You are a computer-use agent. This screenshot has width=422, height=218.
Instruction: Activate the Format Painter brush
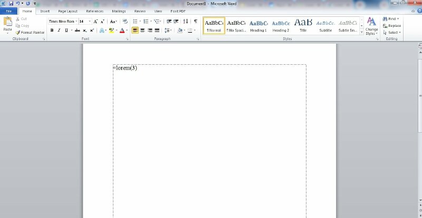tap(30, 32)
